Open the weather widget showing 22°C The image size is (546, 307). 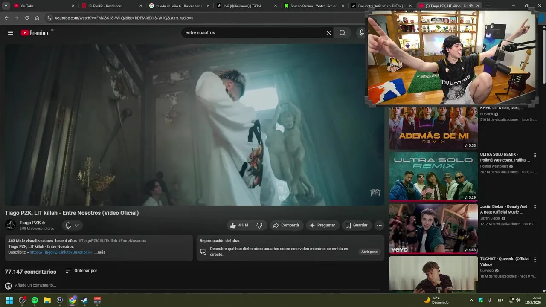[x=436, y=300]
